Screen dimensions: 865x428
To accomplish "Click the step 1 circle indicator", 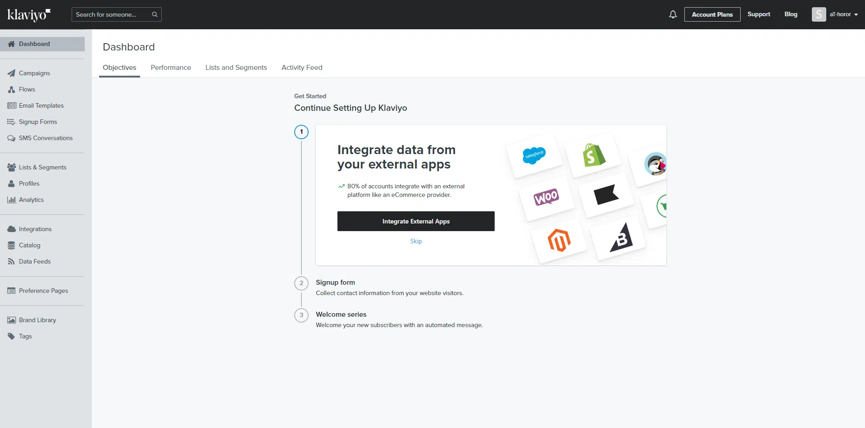I will pos(301,132).
